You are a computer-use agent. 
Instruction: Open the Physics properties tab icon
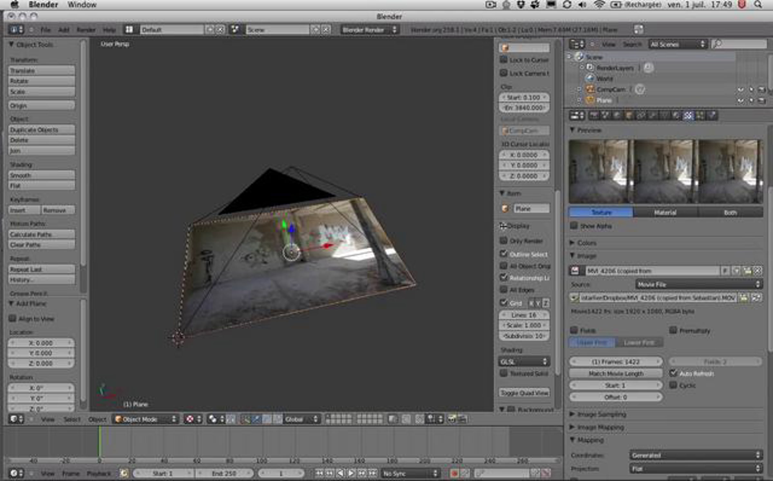(712, 116)
